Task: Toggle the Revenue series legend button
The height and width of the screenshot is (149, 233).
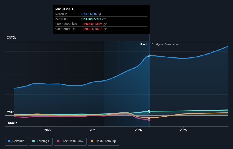Action: coord(16,141)
